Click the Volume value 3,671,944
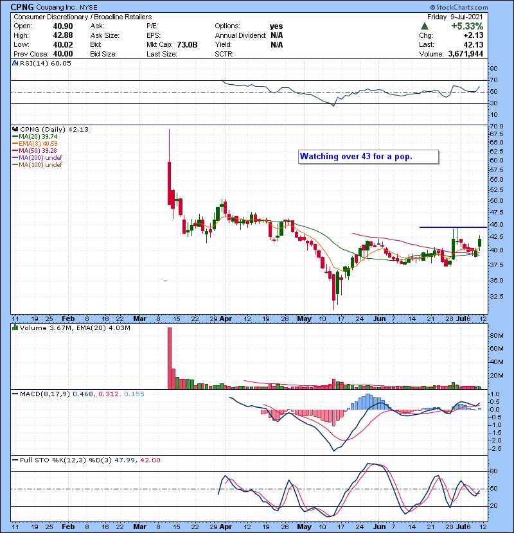The image size is (514, 533). pyautogui.click(x=466, y=54)
